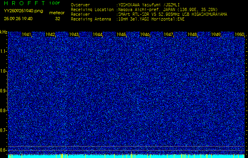This screenshot has height=158, width=248.
Task: Click the 25.09.25 19:40 timestamp
Action: pos(18,19)
